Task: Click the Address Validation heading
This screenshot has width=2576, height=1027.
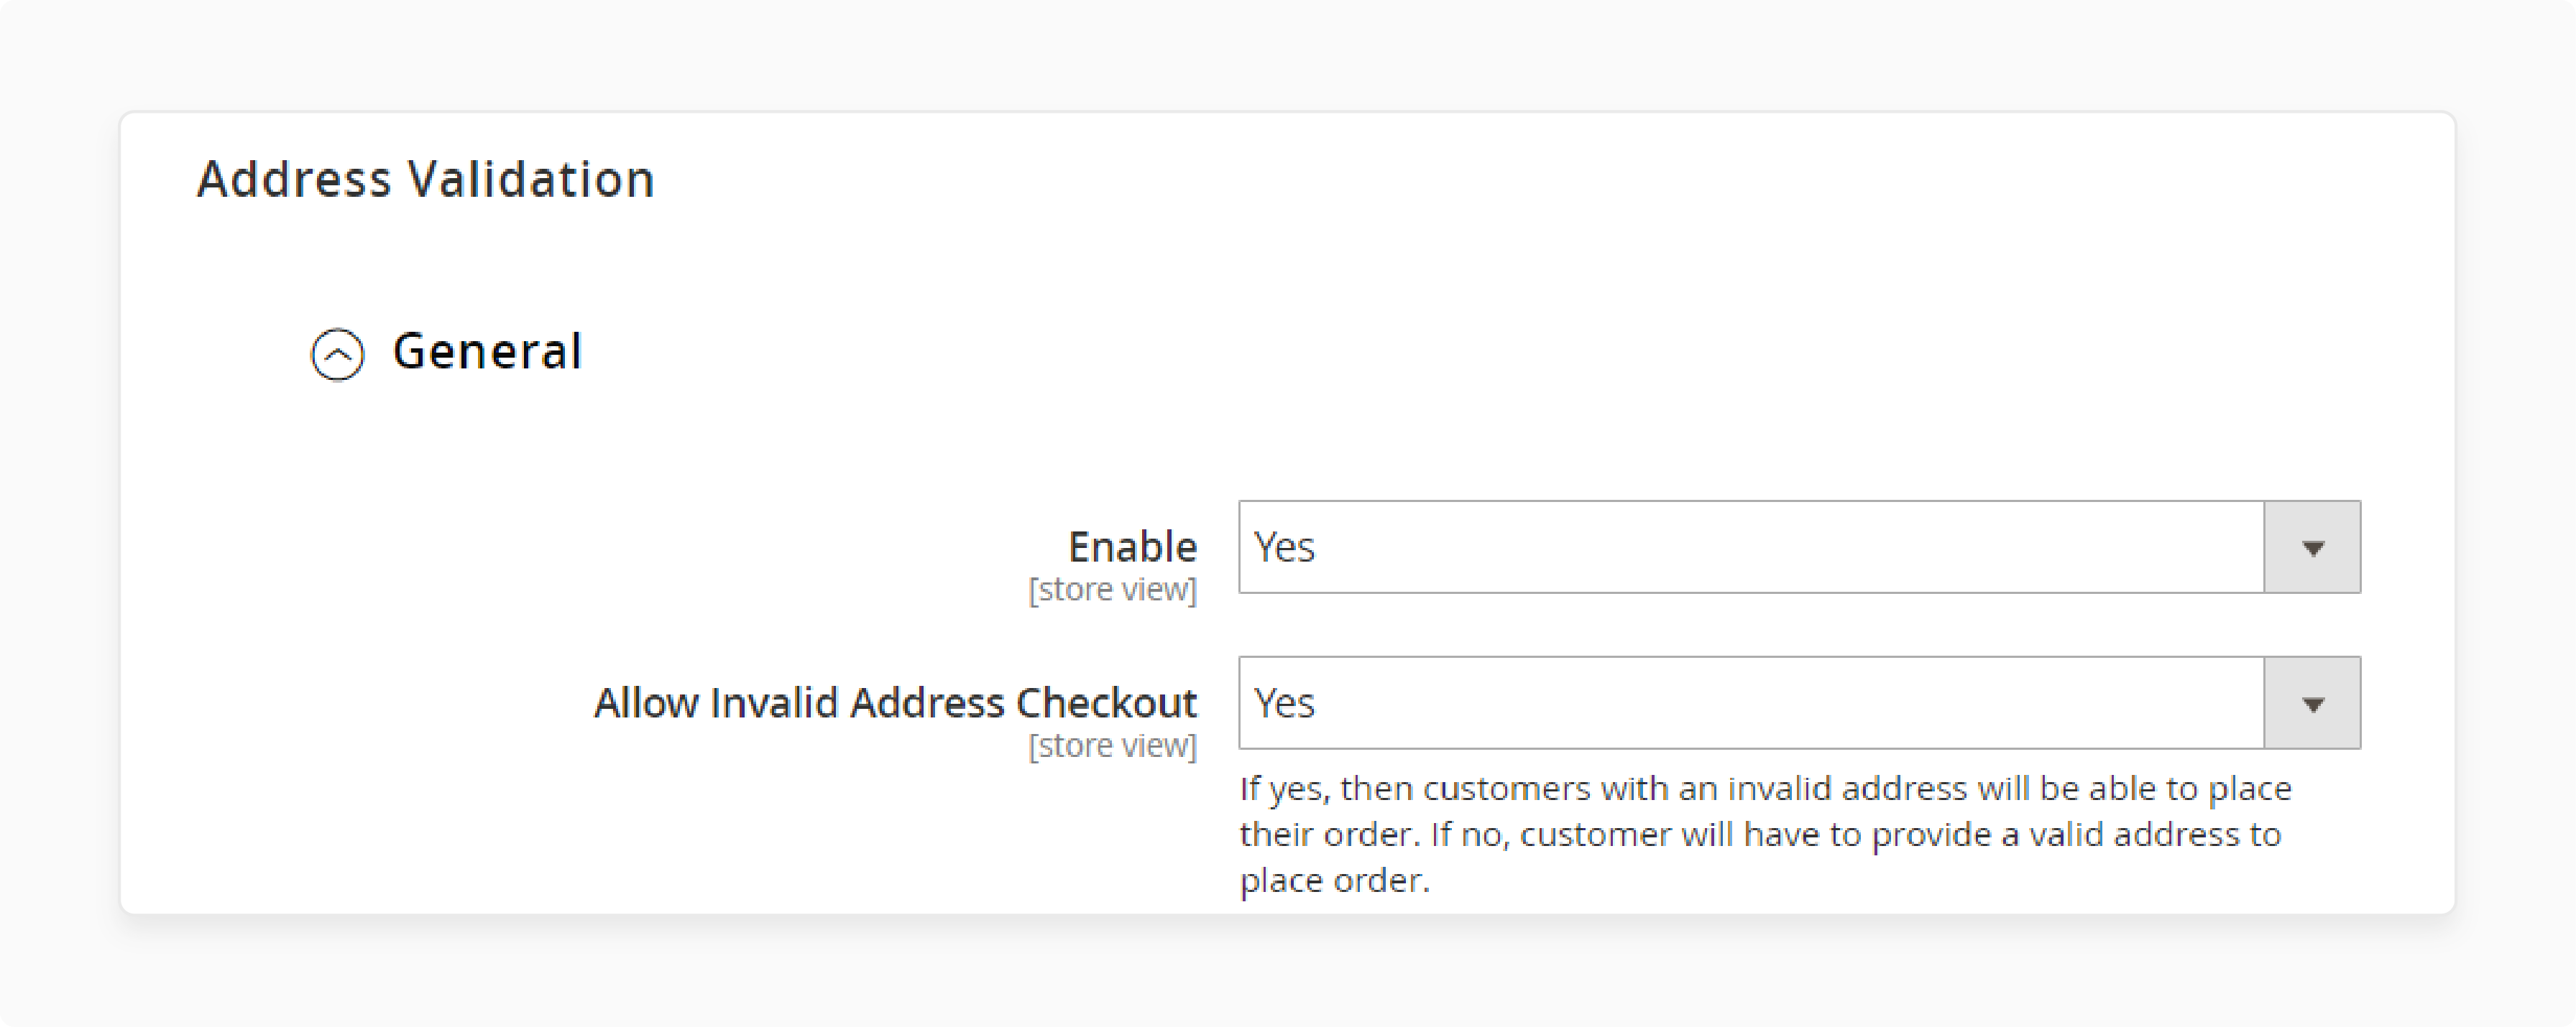Action: 427,179
